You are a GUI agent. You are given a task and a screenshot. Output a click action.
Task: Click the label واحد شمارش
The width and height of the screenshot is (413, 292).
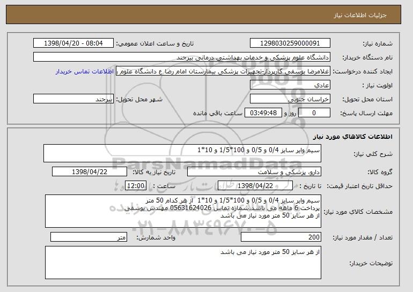[156, 237]
